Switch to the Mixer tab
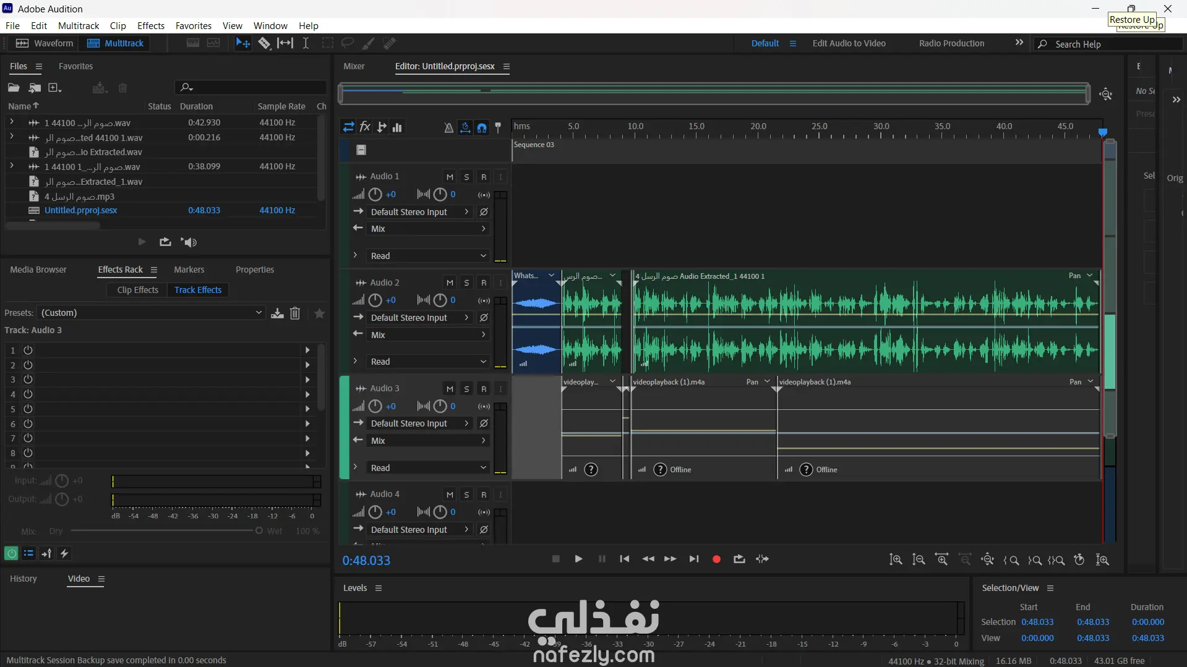This screenshot has height=667, width=1187. pyautogui.click(x=354, y=66)
